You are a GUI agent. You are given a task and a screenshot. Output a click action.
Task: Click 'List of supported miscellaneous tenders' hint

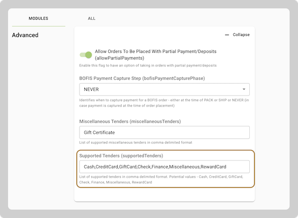pyautogui.click(x=136, y=142)
